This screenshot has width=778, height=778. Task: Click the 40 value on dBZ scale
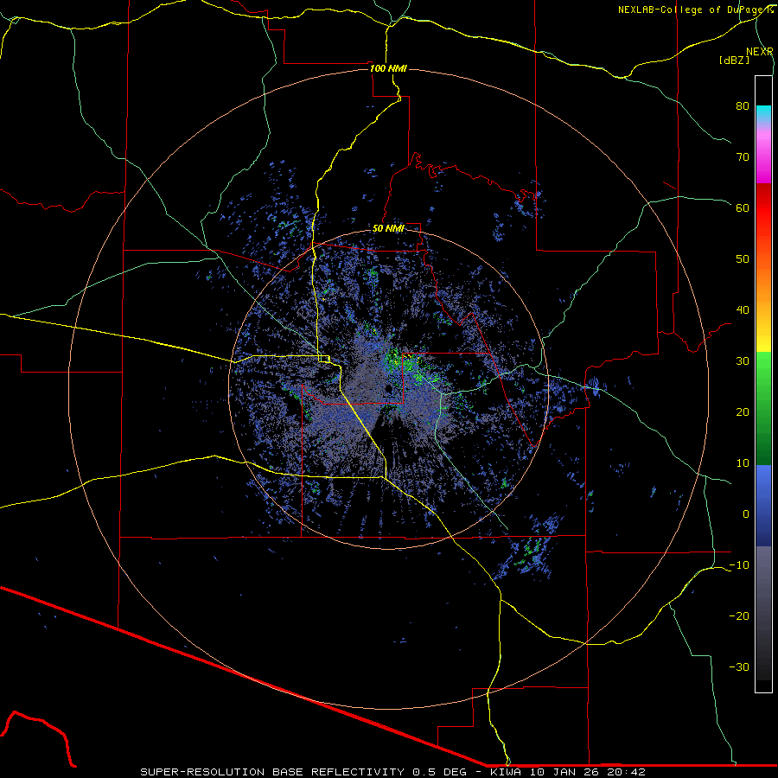click(743, 310)
